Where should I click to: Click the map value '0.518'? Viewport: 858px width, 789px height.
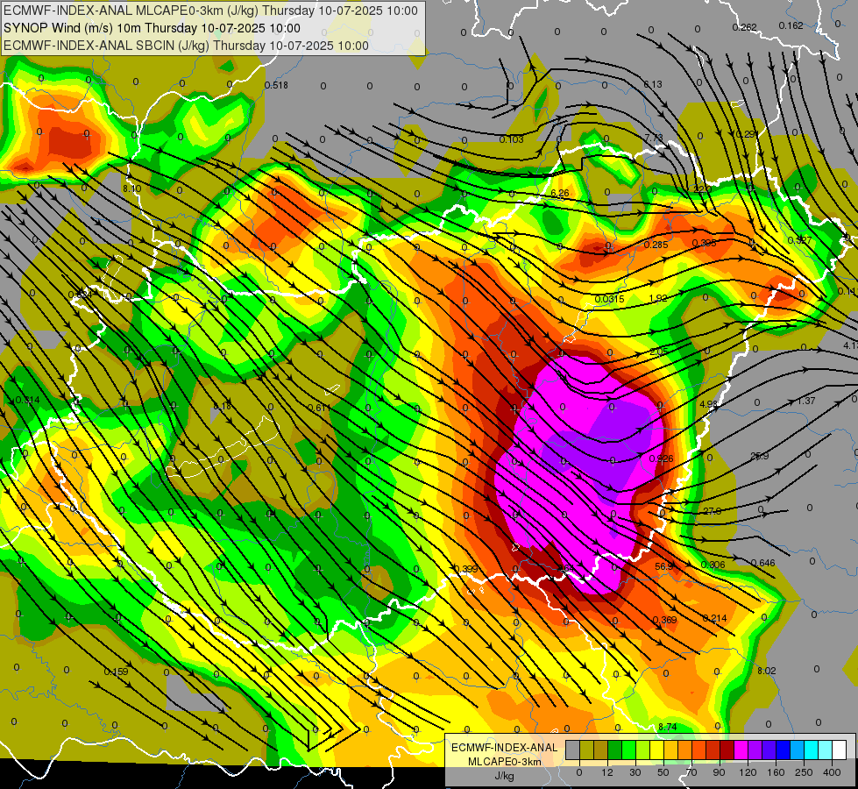(276, 85)
